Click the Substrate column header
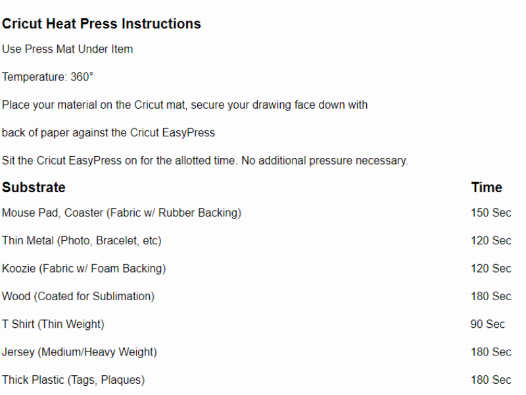Image resolution: width=526 pixels, height=395 pixels. 34,187
